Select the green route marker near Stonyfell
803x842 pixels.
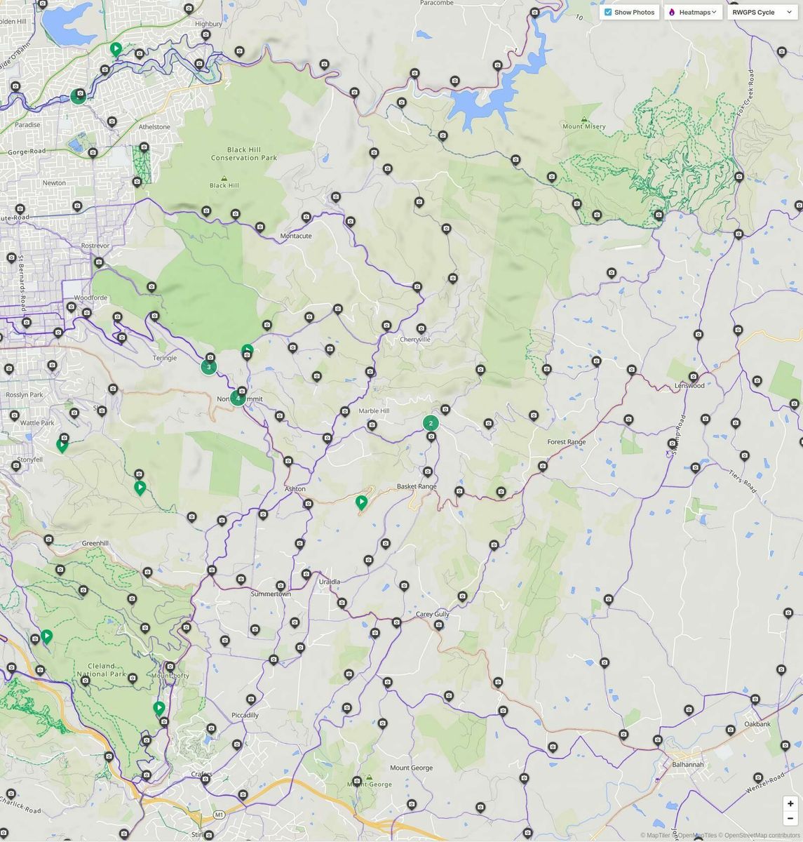coord(62,444)
